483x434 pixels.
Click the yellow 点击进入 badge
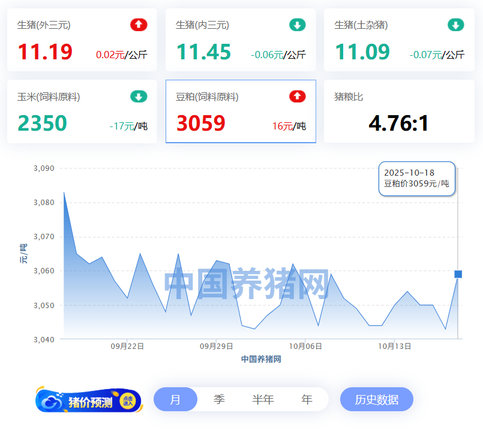pyautogui.click(x=127, y=401)
